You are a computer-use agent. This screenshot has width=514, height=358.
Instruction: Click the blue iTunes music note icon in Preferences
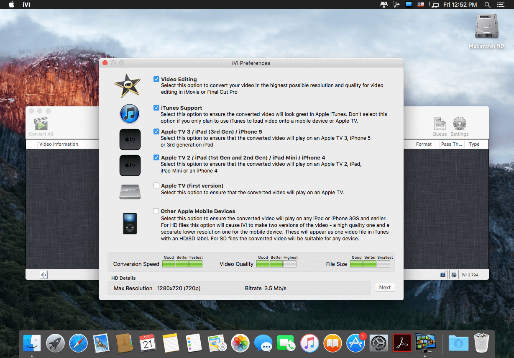tap(130, 114)
